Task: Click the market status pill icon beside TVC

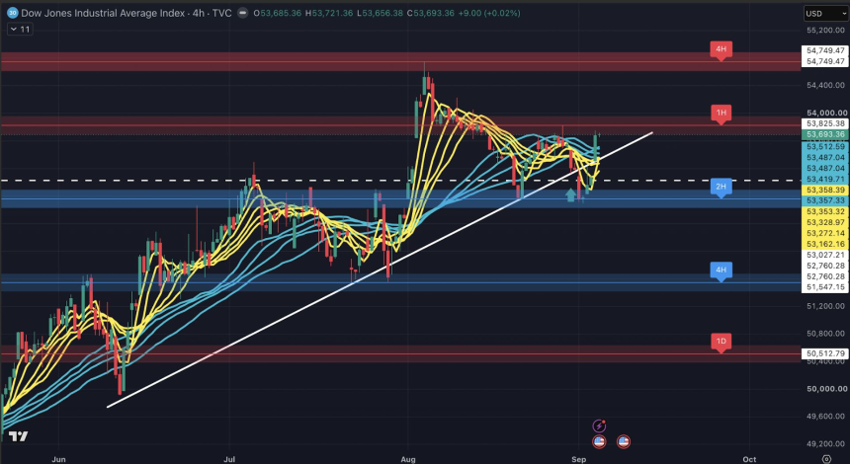Action: tap(243, 13)
